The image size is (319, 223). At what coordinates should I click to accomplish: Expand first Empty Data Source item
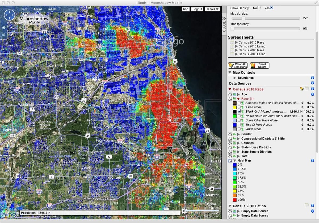(x=238, y=211)
